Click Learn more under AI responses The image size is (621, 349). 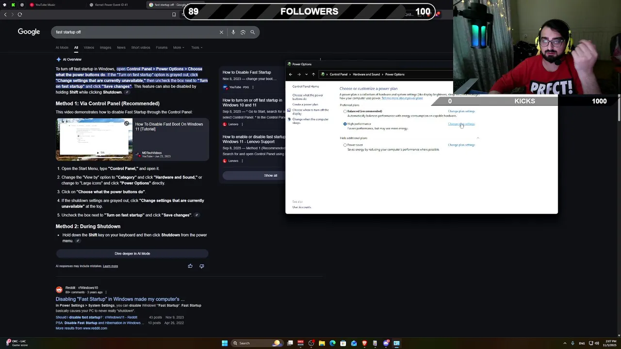click(x=110, y=266)
